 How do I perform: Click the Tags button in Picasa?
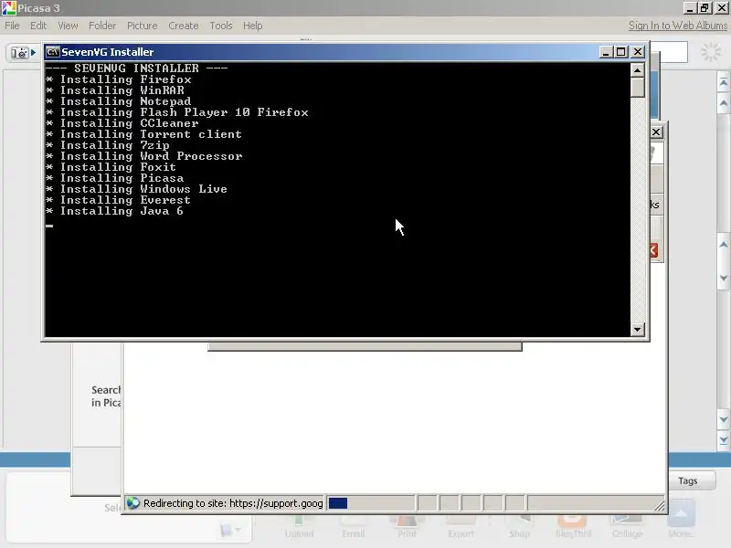pyautogui.click(x=688, y=480)
